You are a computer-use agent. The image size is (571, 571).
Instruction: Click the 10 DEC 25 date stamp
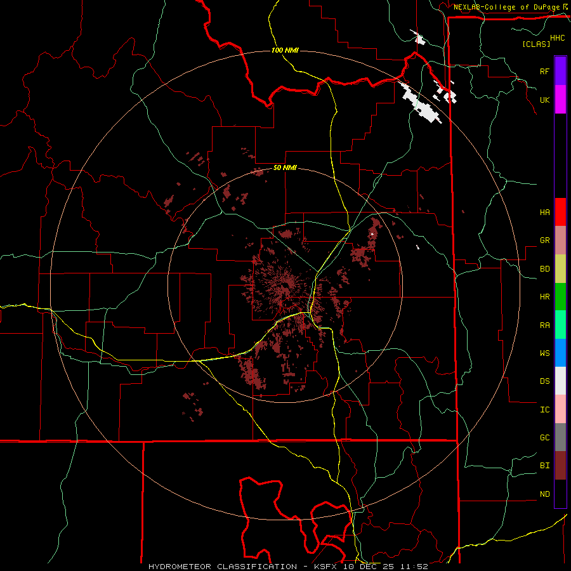[368, 567]
